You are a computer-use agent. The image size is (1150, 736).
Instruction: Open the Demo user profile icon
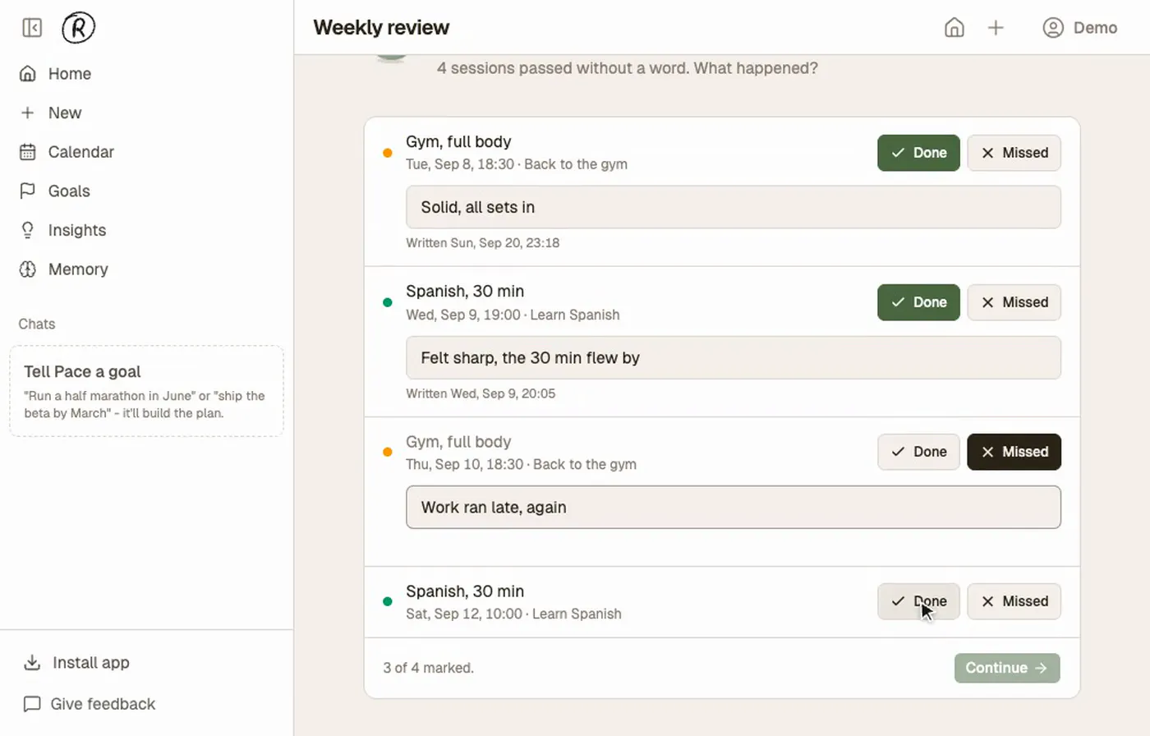1053,28
